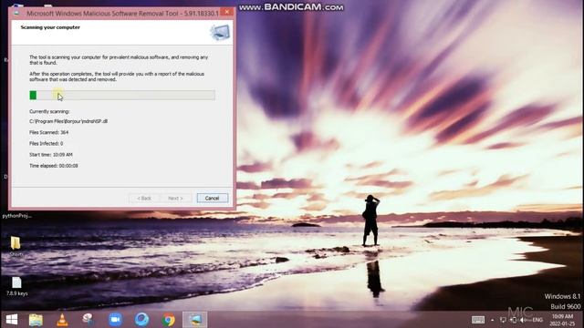The height and width of the screenshot is (328, 584).
Task: Click the disabled Back button
Action: click(x=144, y=199)
